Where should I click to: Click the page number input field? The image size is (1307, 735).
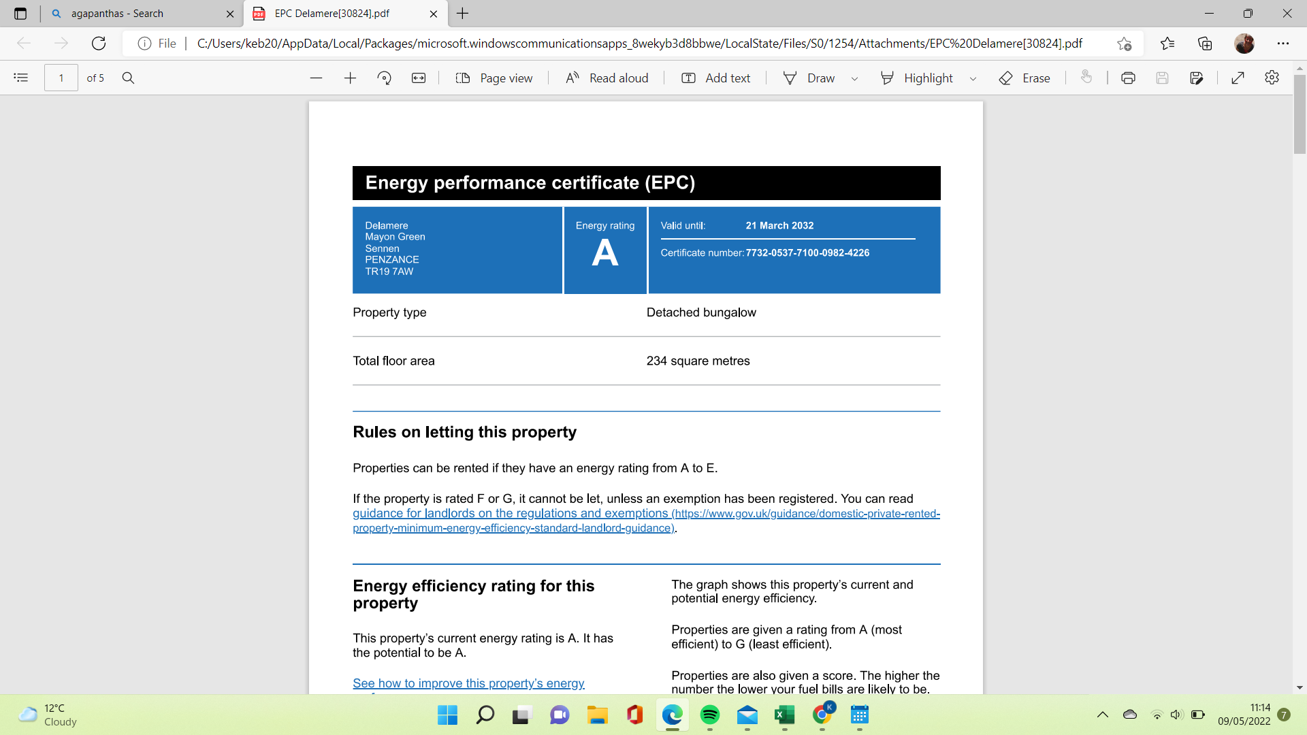61,78
